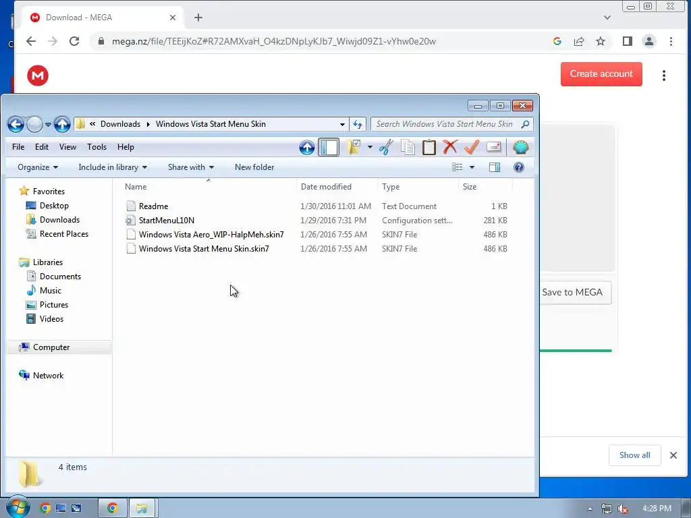691x518 pixels.
Task: Expand the folder options toolbar dropdown arrow
Action: (370, 147)
